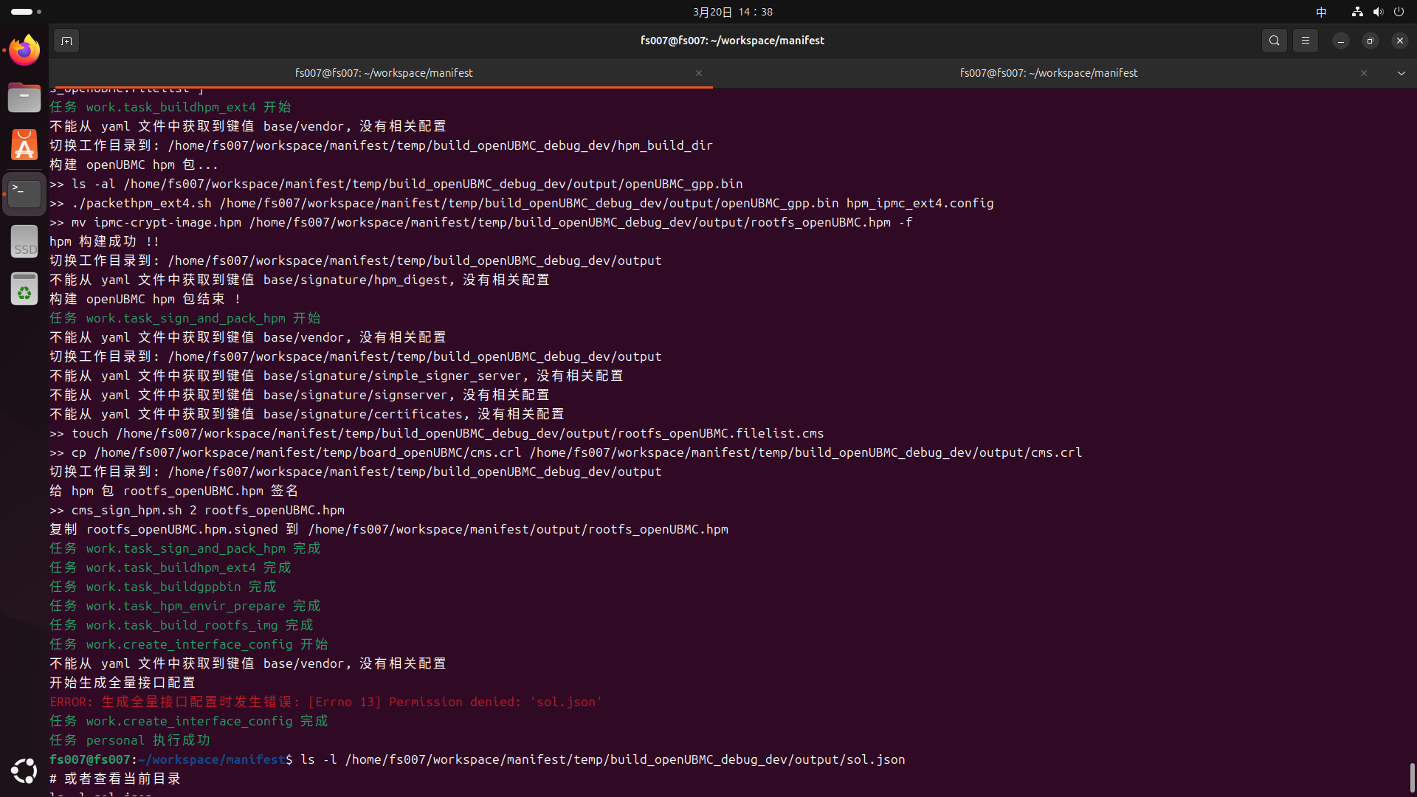Click the 'cp' cms.crl command line
This screenshot has height=797, width=1417.
coord(566,452)
